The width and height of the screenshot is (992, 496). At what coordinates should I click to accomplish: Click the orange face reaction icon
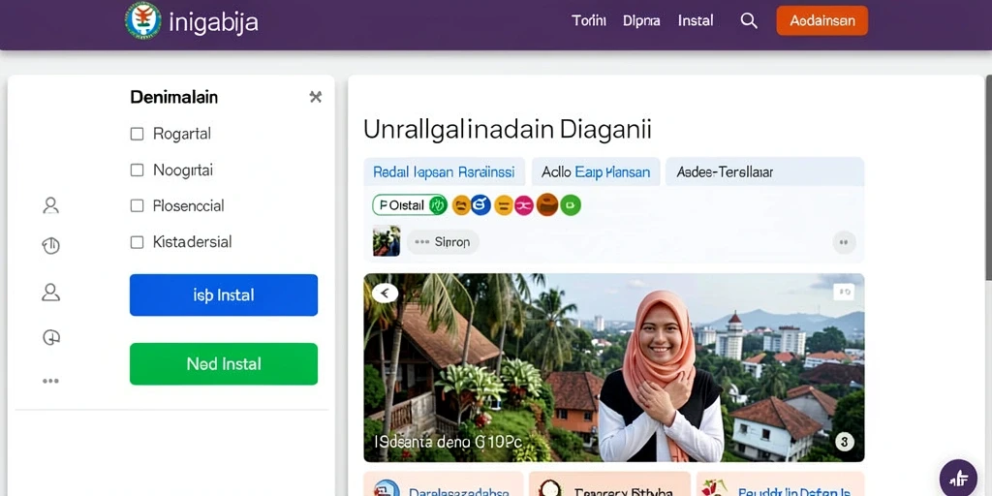(461, 205)
